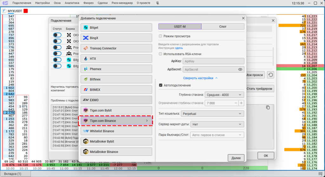Select the MetaBroker Binance logo
This screenshot has height=177, width=325.
pyautogui.click(x=86, y=152)
